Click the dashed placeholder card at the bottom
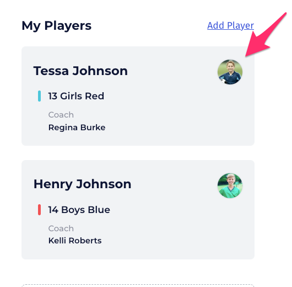The width and height of the screenshot is (292, 287). 138,285
